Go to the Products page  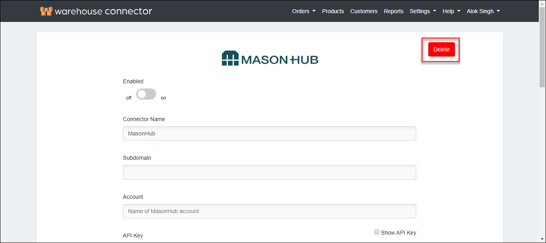pyautogui.click(x=333, y=11)
